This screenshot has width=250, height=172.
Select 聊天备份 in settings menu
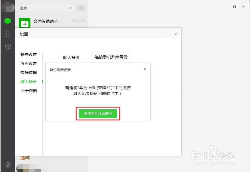pos(29,82)
